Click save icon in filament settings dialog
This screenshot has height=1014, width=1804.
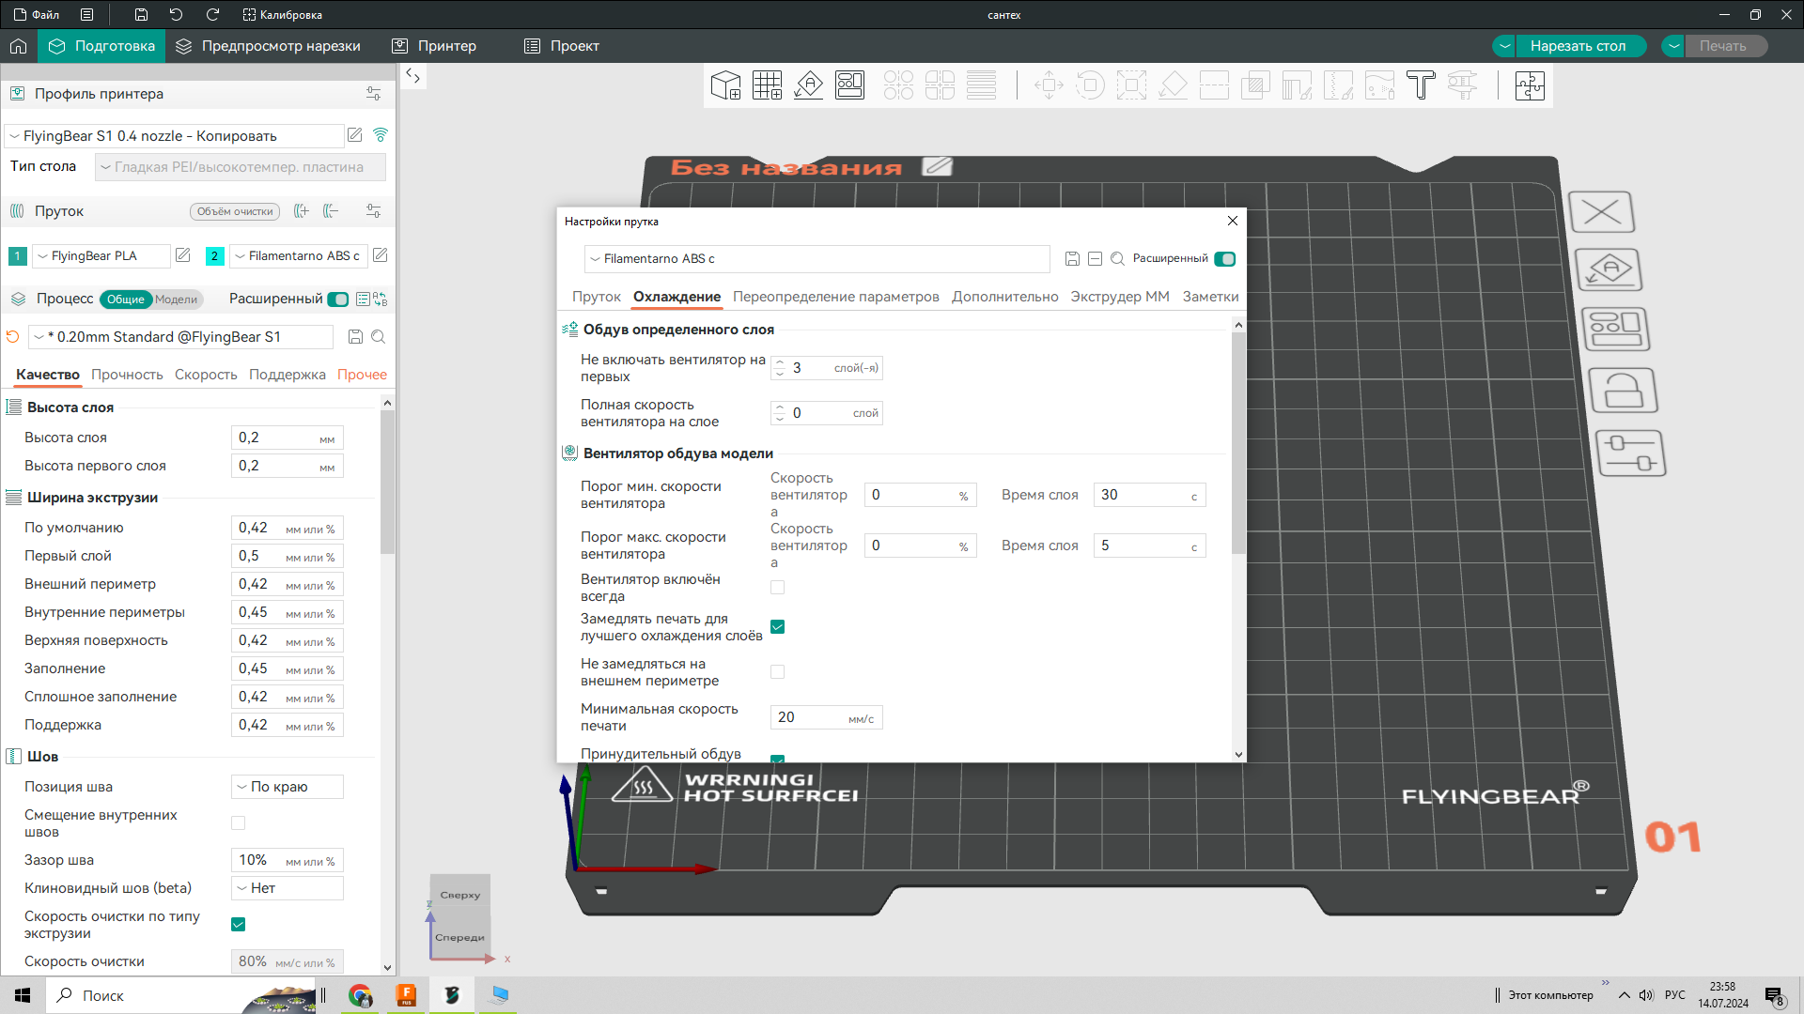pos(1072,258)
